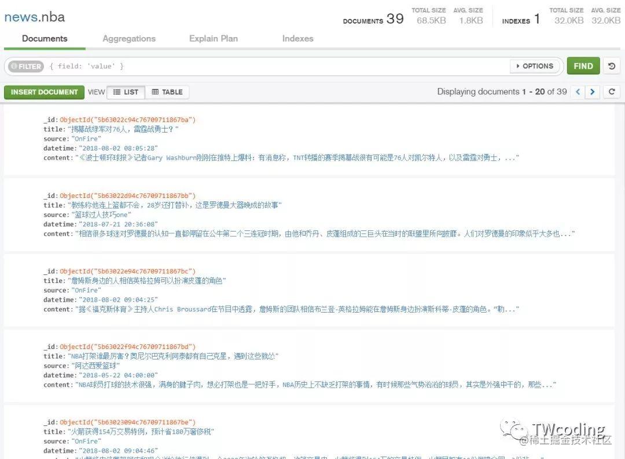Viewport: 625px width, 459px height.
Task: Click content mentioning Chris Broussard
Action: (x=297, y=310)
